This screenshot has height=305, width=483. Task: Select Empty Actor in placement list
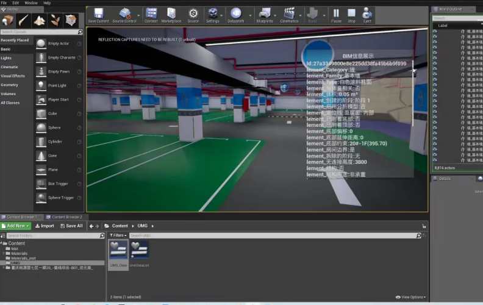58,44
